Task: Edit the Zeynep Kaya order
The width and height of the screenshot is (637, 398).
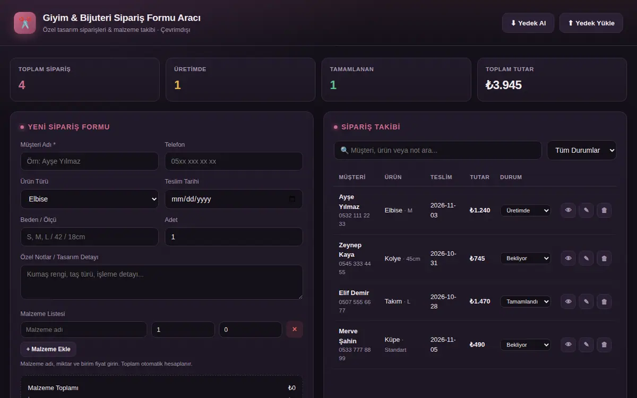Action: click(x=586, y=258)
